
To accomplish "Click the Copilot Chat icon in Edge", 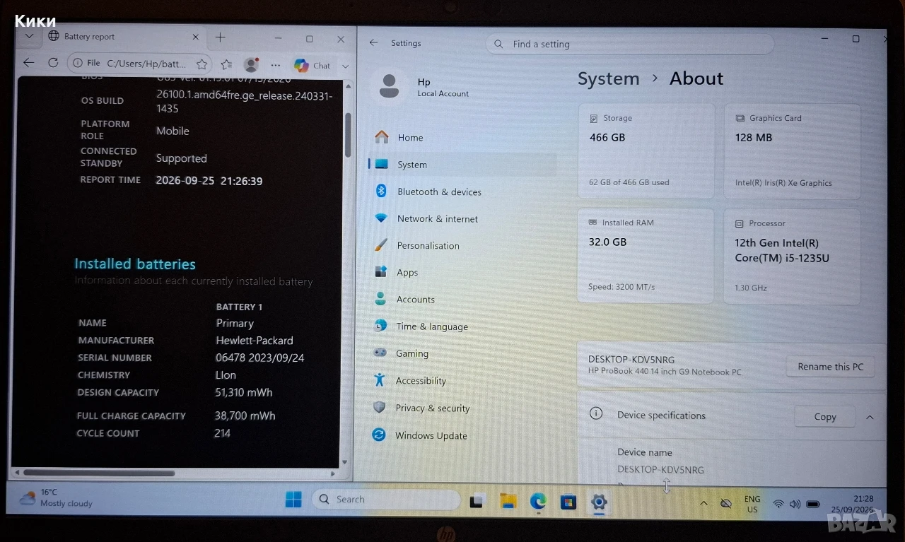I will pyautogui.click(x=312, y=65).
